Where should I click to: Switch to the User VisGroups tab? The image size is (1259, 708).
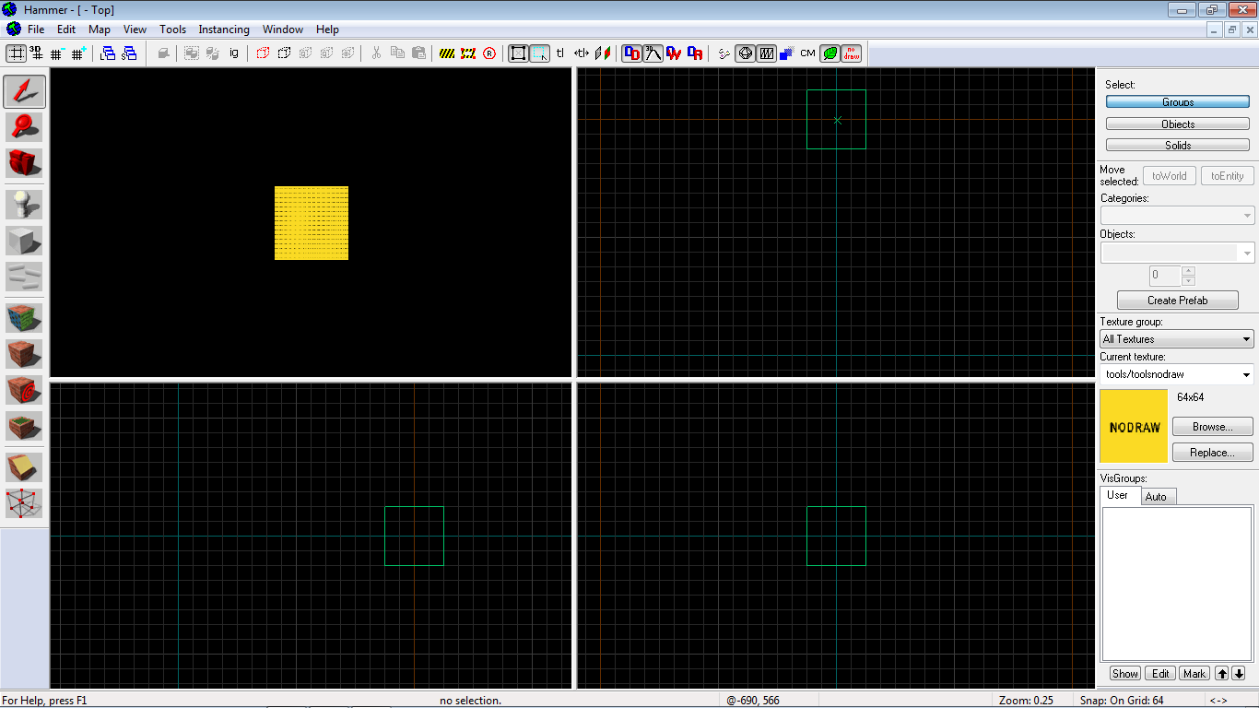(x=1117, y=495)
